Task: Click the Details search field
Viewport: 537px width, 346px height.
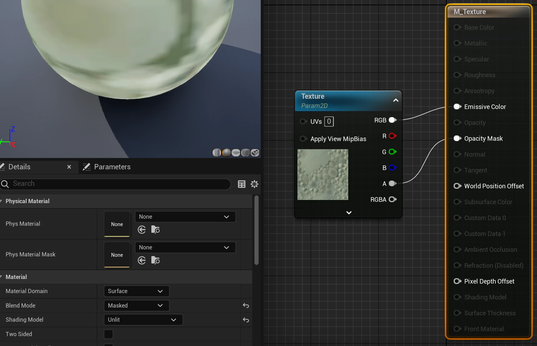Action: [x=115, y=184]
